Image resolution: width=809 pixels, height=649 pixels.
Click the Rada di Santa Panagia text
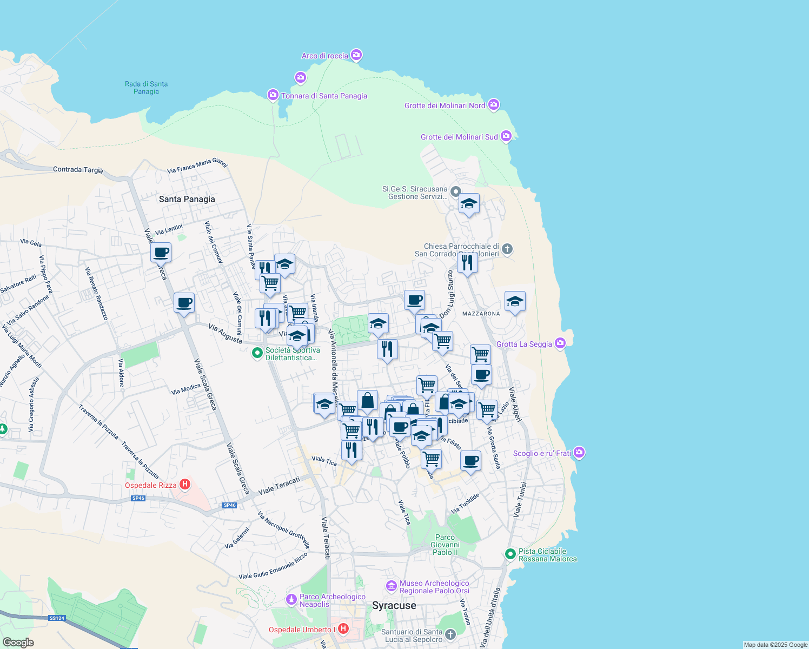[x=146, y=88]
